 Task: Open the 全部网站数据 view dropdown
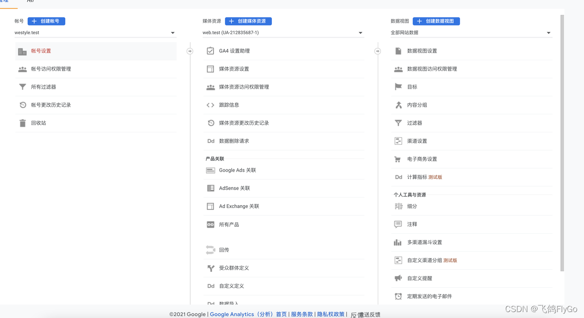471,33
